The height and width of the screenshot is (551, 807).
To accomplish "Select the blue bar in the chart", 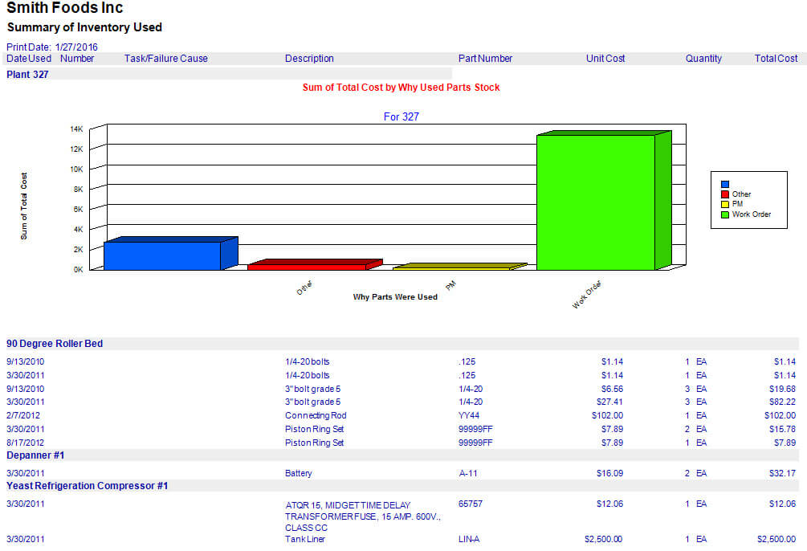I will pyautogui.click(x=170, y=253).
